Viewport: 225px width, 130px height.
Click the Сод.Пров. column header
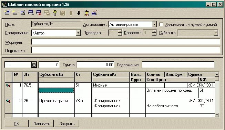[172, 79]
